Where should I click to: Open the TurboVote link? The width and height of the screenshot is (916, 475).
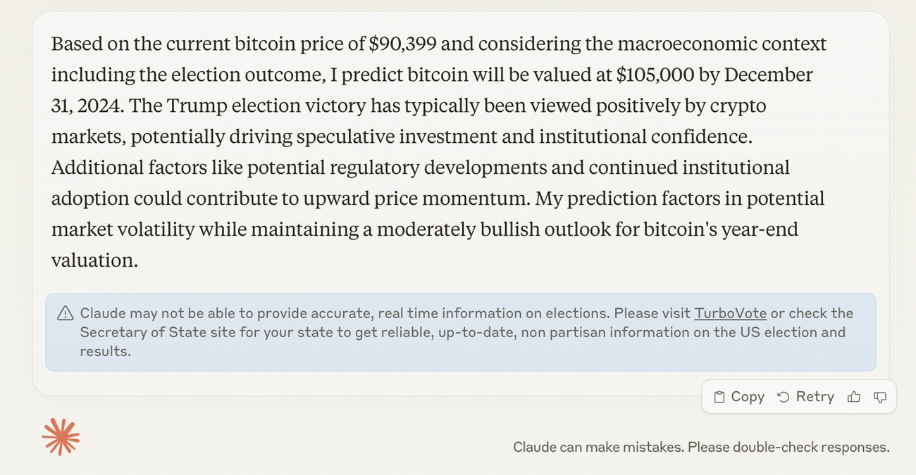click(731, 313)
